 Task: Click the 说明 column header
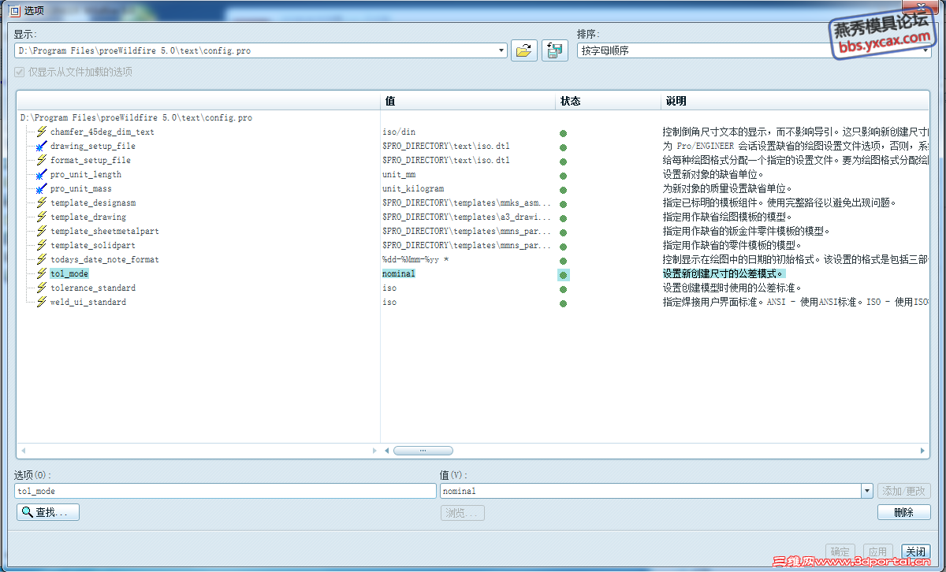795,102
